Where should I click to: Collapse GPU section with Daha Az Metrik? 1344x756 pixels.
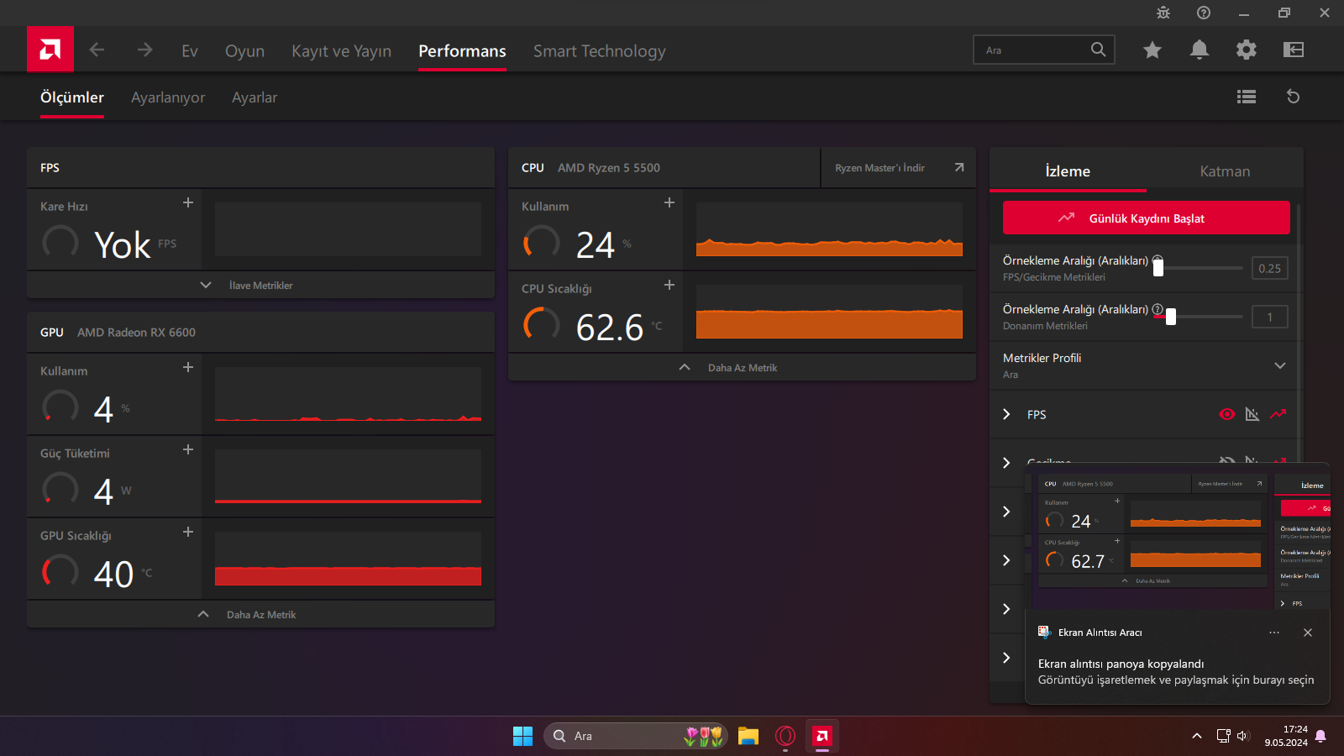[x=260, y=614]
